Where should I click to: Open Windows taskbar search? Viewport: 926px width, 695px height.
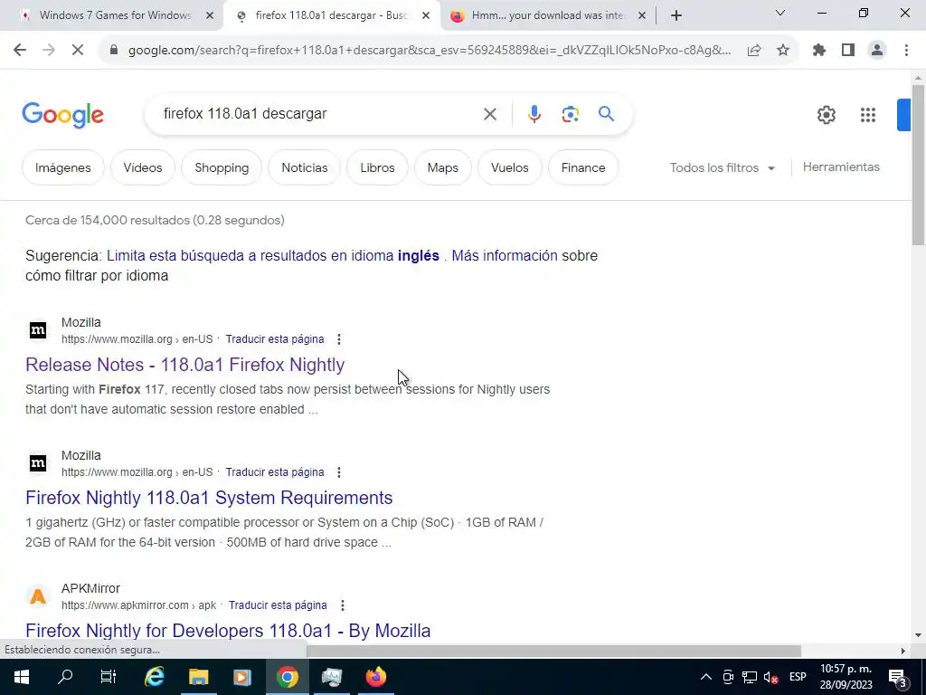point(65,677)
